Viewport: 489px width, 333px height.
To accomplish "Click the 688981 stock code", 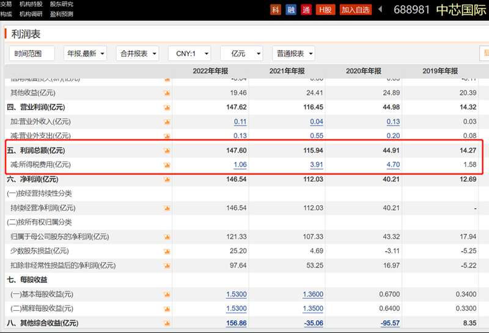I will coord(411,10).
